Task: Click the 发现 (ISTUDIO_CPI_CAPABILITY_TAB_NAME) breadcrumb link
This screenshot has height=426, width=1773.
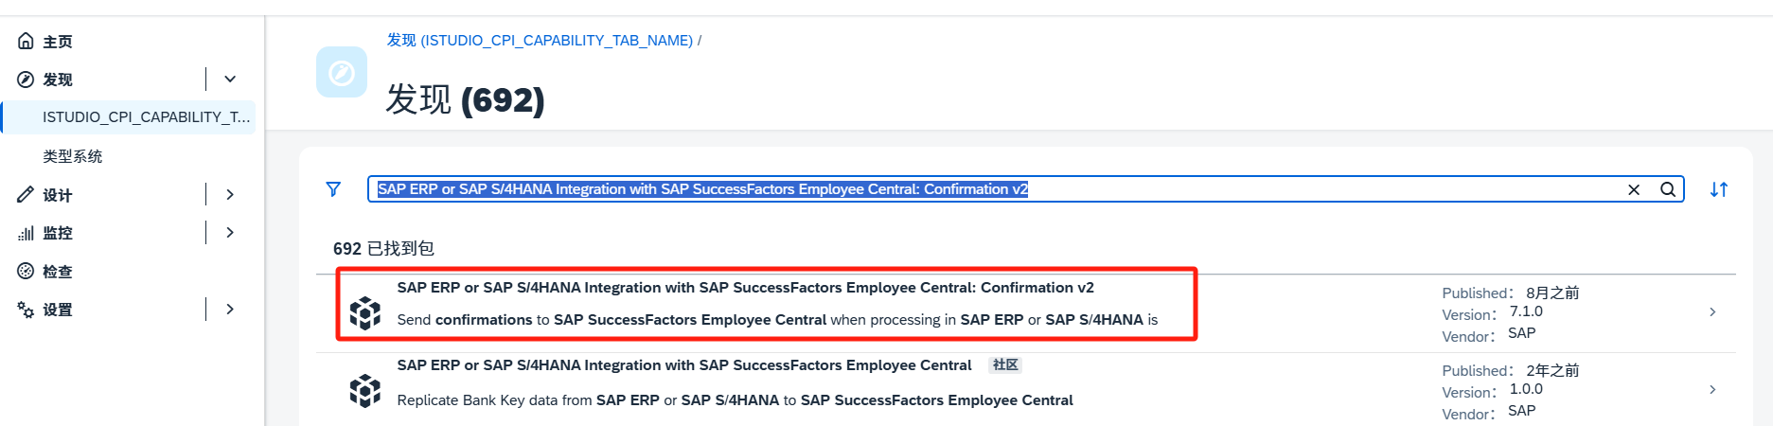Action: [x=540, y=41]
